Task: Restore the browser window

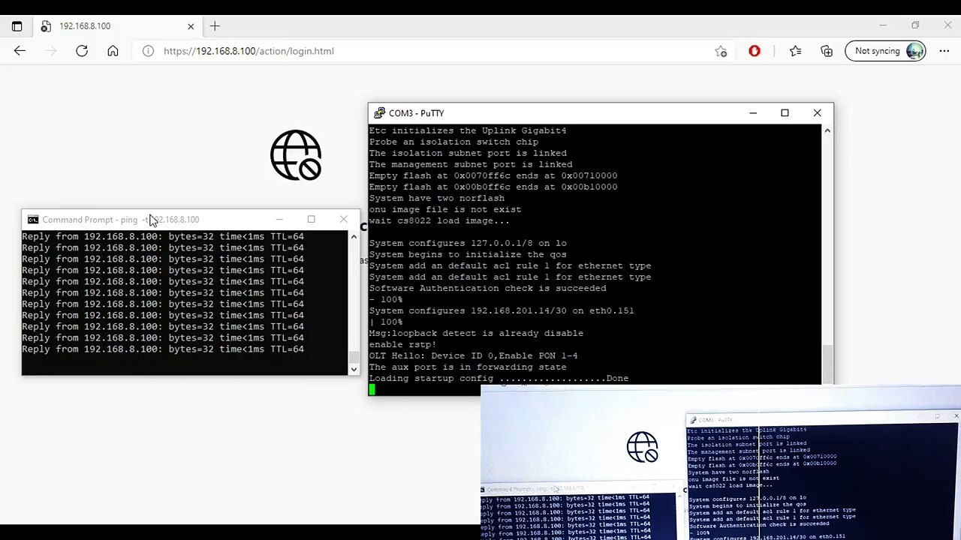Action: point(915,26)
